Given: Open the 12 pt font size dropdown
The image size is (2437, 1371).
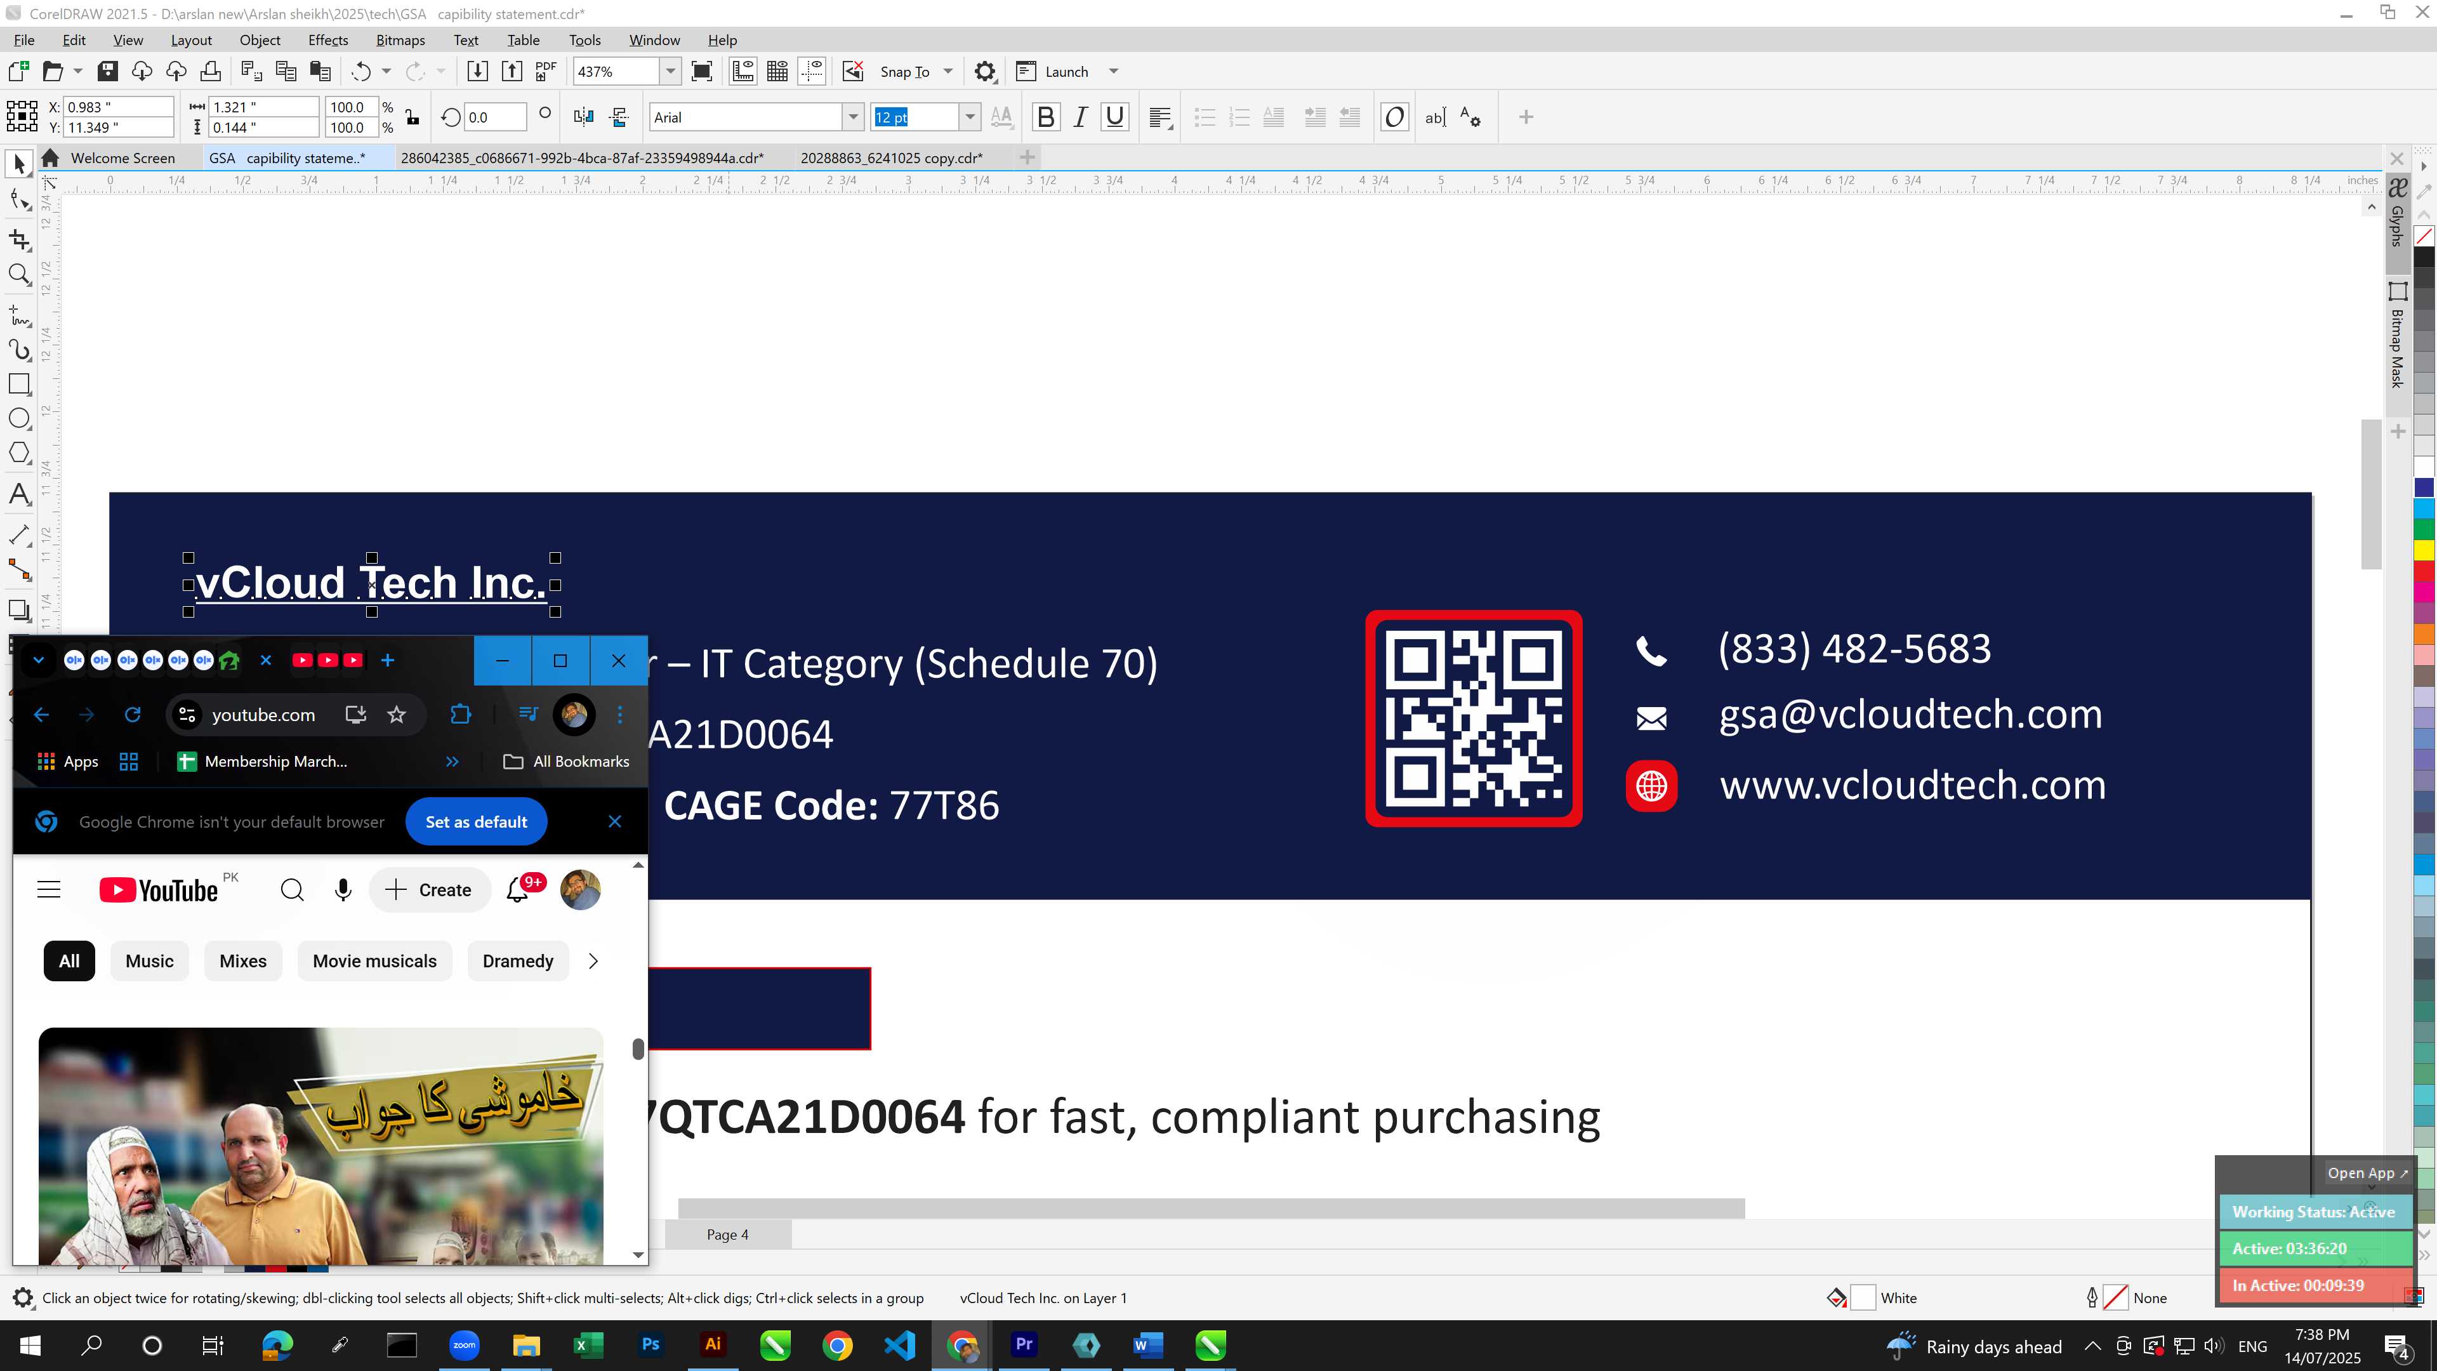Looking at the screenshot, I should click(970, 117).
